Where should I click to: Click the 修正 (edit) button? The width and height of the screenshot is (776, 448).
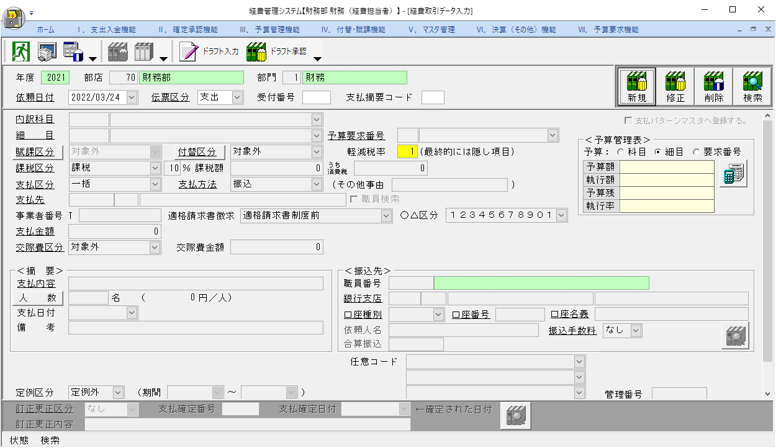pos(675,87)
